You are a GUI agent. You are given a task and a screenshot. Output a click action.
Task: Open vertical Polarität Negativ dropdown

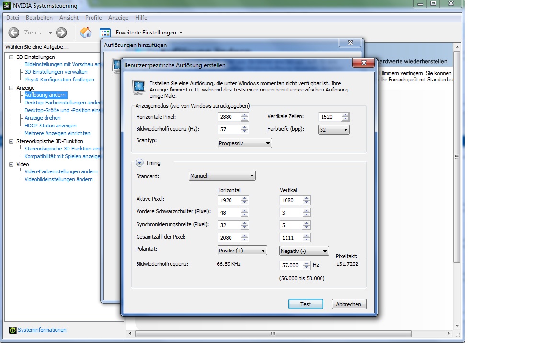click(304, 251)
